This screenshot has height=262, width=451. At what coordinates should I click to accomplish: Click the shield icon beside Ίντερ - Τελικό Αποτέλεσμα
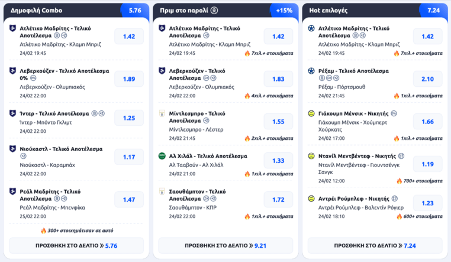[x=13, y=113]
